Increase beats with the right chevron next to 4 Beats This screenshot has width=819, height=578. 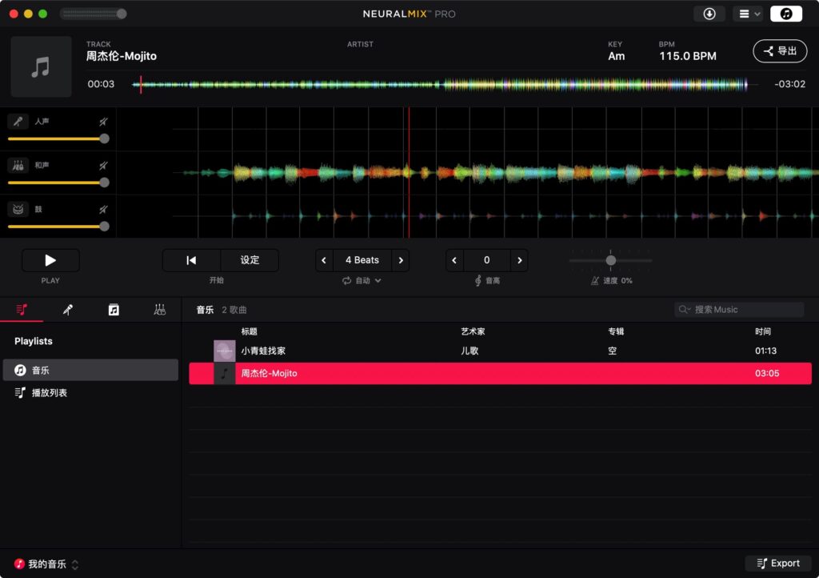point(401,259)
